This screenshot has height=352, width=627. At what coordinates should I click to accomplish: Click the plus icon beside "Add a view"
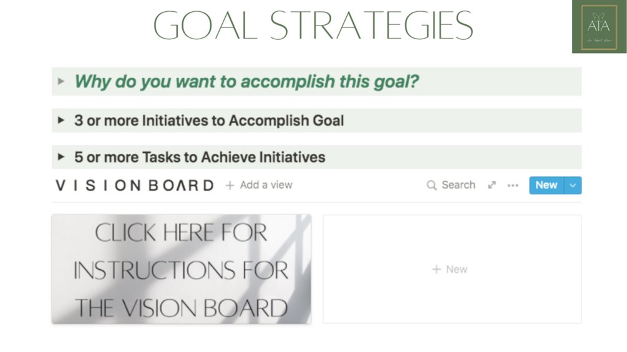pyautogui.click(x=230, y=185)
